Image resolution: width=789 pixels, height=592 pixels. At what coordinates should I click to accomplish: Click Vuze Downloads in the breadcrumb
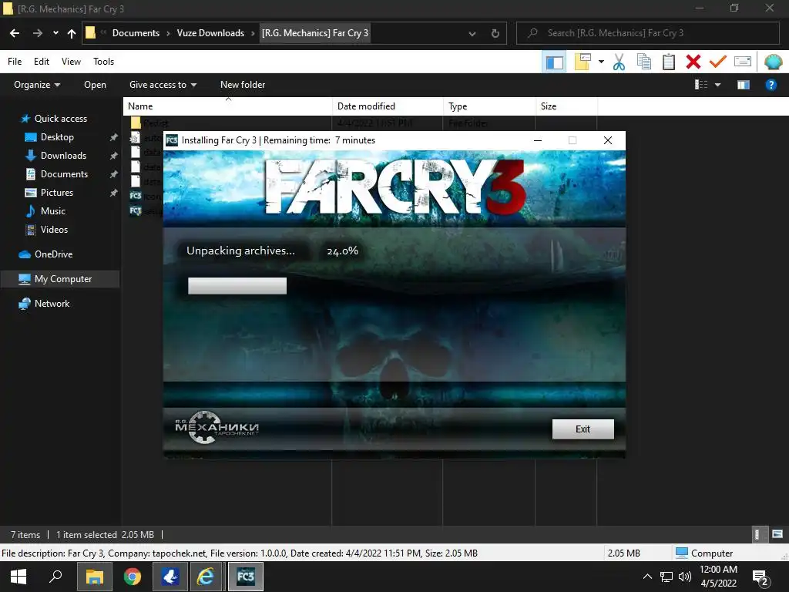point(210,32)
